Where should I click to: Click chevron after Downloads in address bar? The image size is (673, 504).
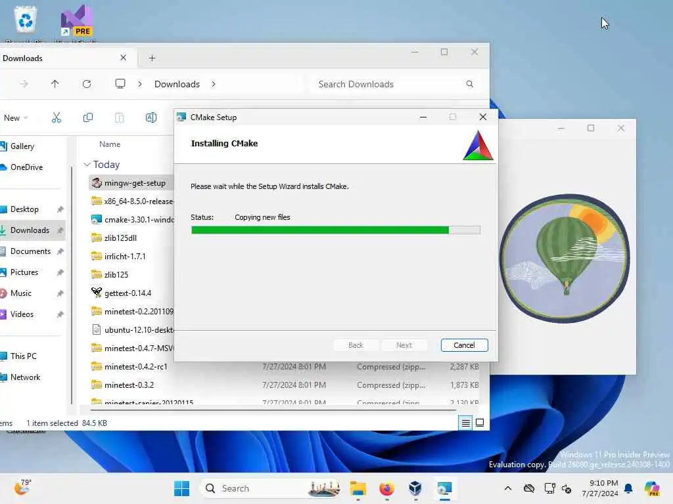[214, 84]
